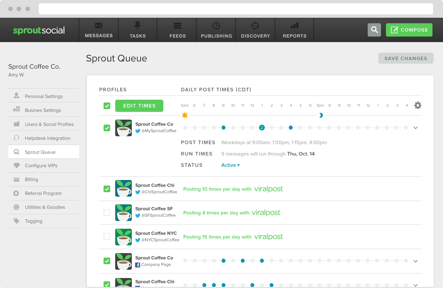Image resolution: width=443 pixels, height=288 pixels.
Task: Open Tagging in sidebar
Action: click(44, 221)
